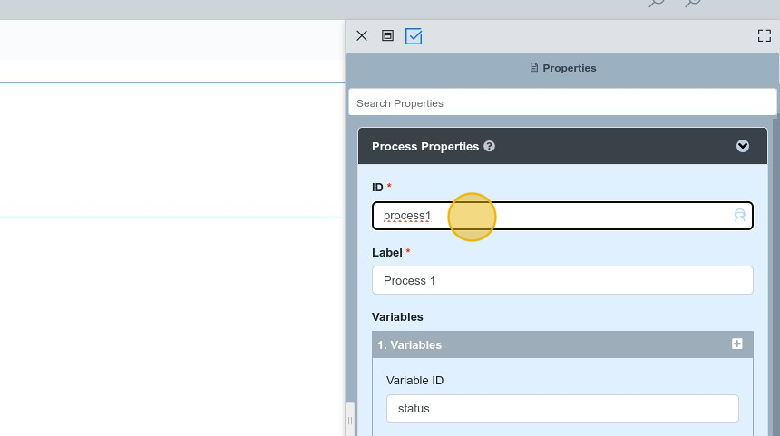
Task: Click the first magnifier zoom icon at top
Action: point(657,3)
